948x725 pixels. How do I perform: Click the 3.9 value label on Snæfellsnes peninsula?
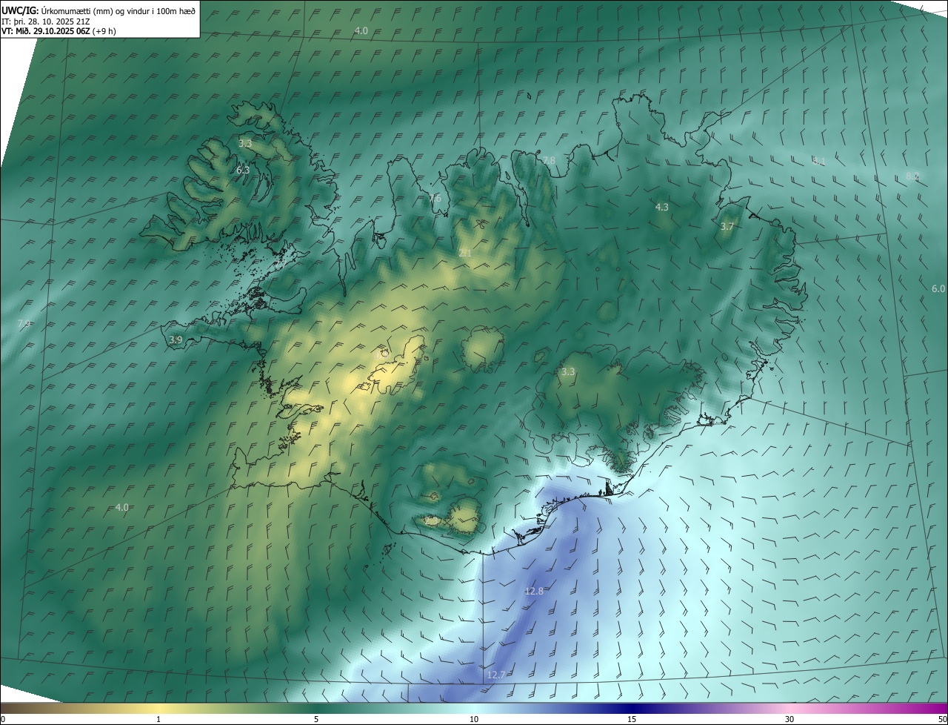(x=176, y=340)
